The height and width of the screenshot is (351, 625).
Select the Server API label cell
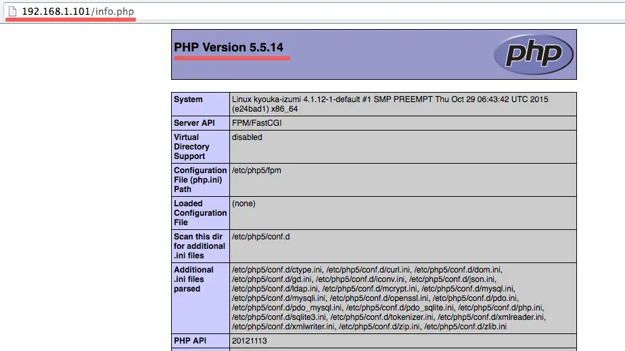click(x=200, y=122)
